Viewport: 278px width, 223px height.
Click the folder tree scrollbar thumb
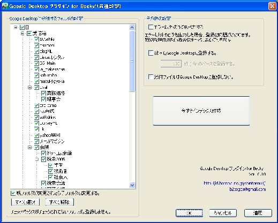132,61
